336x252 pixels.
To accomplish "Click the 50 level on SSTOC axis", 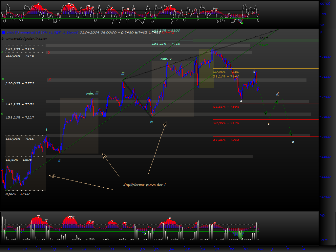I will coord(324,14).
